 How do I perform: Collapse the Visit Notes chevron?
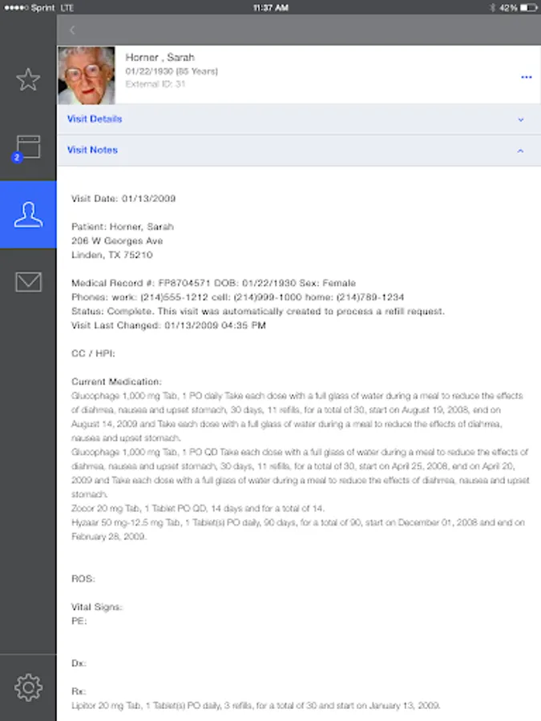[520, 151]
